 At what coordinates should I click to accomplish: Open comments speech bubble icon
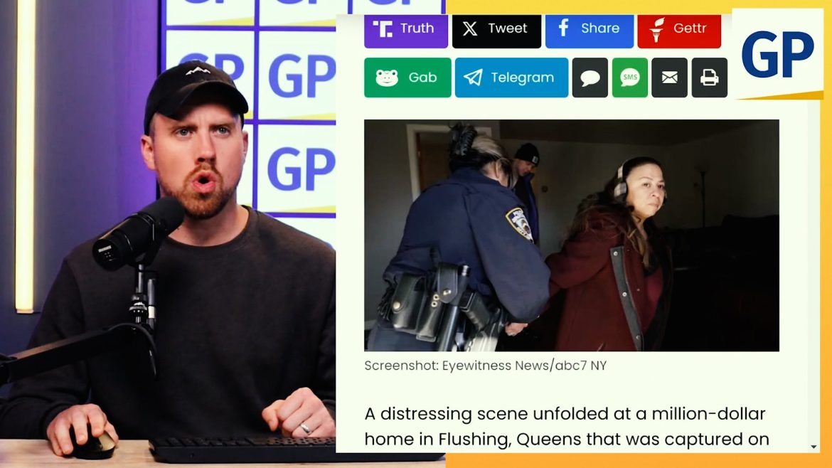point(590,78)
